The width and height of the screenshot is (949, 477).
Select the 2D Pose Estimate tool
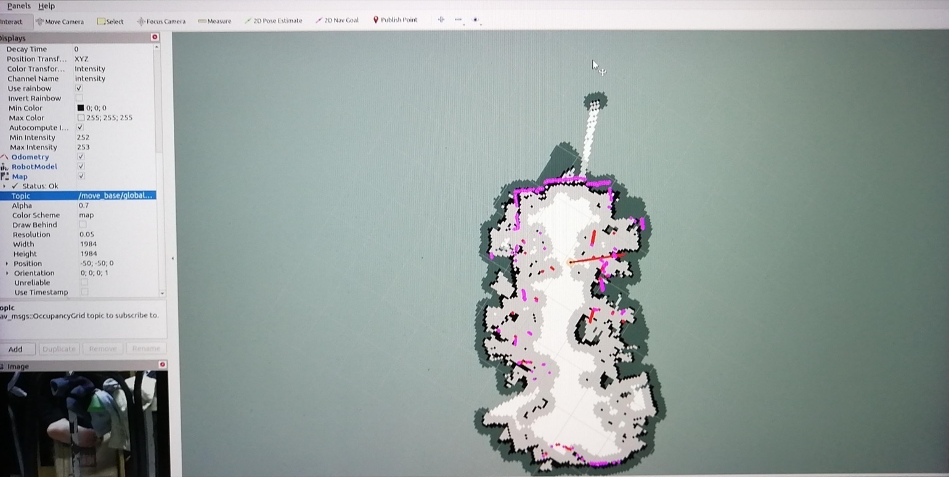pos(273,20)
